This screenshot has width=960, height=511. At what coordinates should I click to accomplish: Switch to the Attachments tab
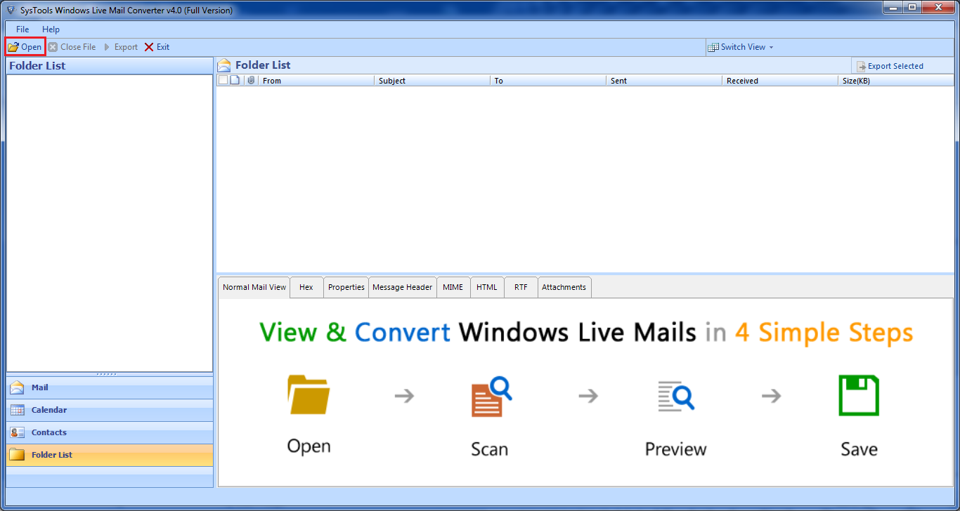(564, 287)
